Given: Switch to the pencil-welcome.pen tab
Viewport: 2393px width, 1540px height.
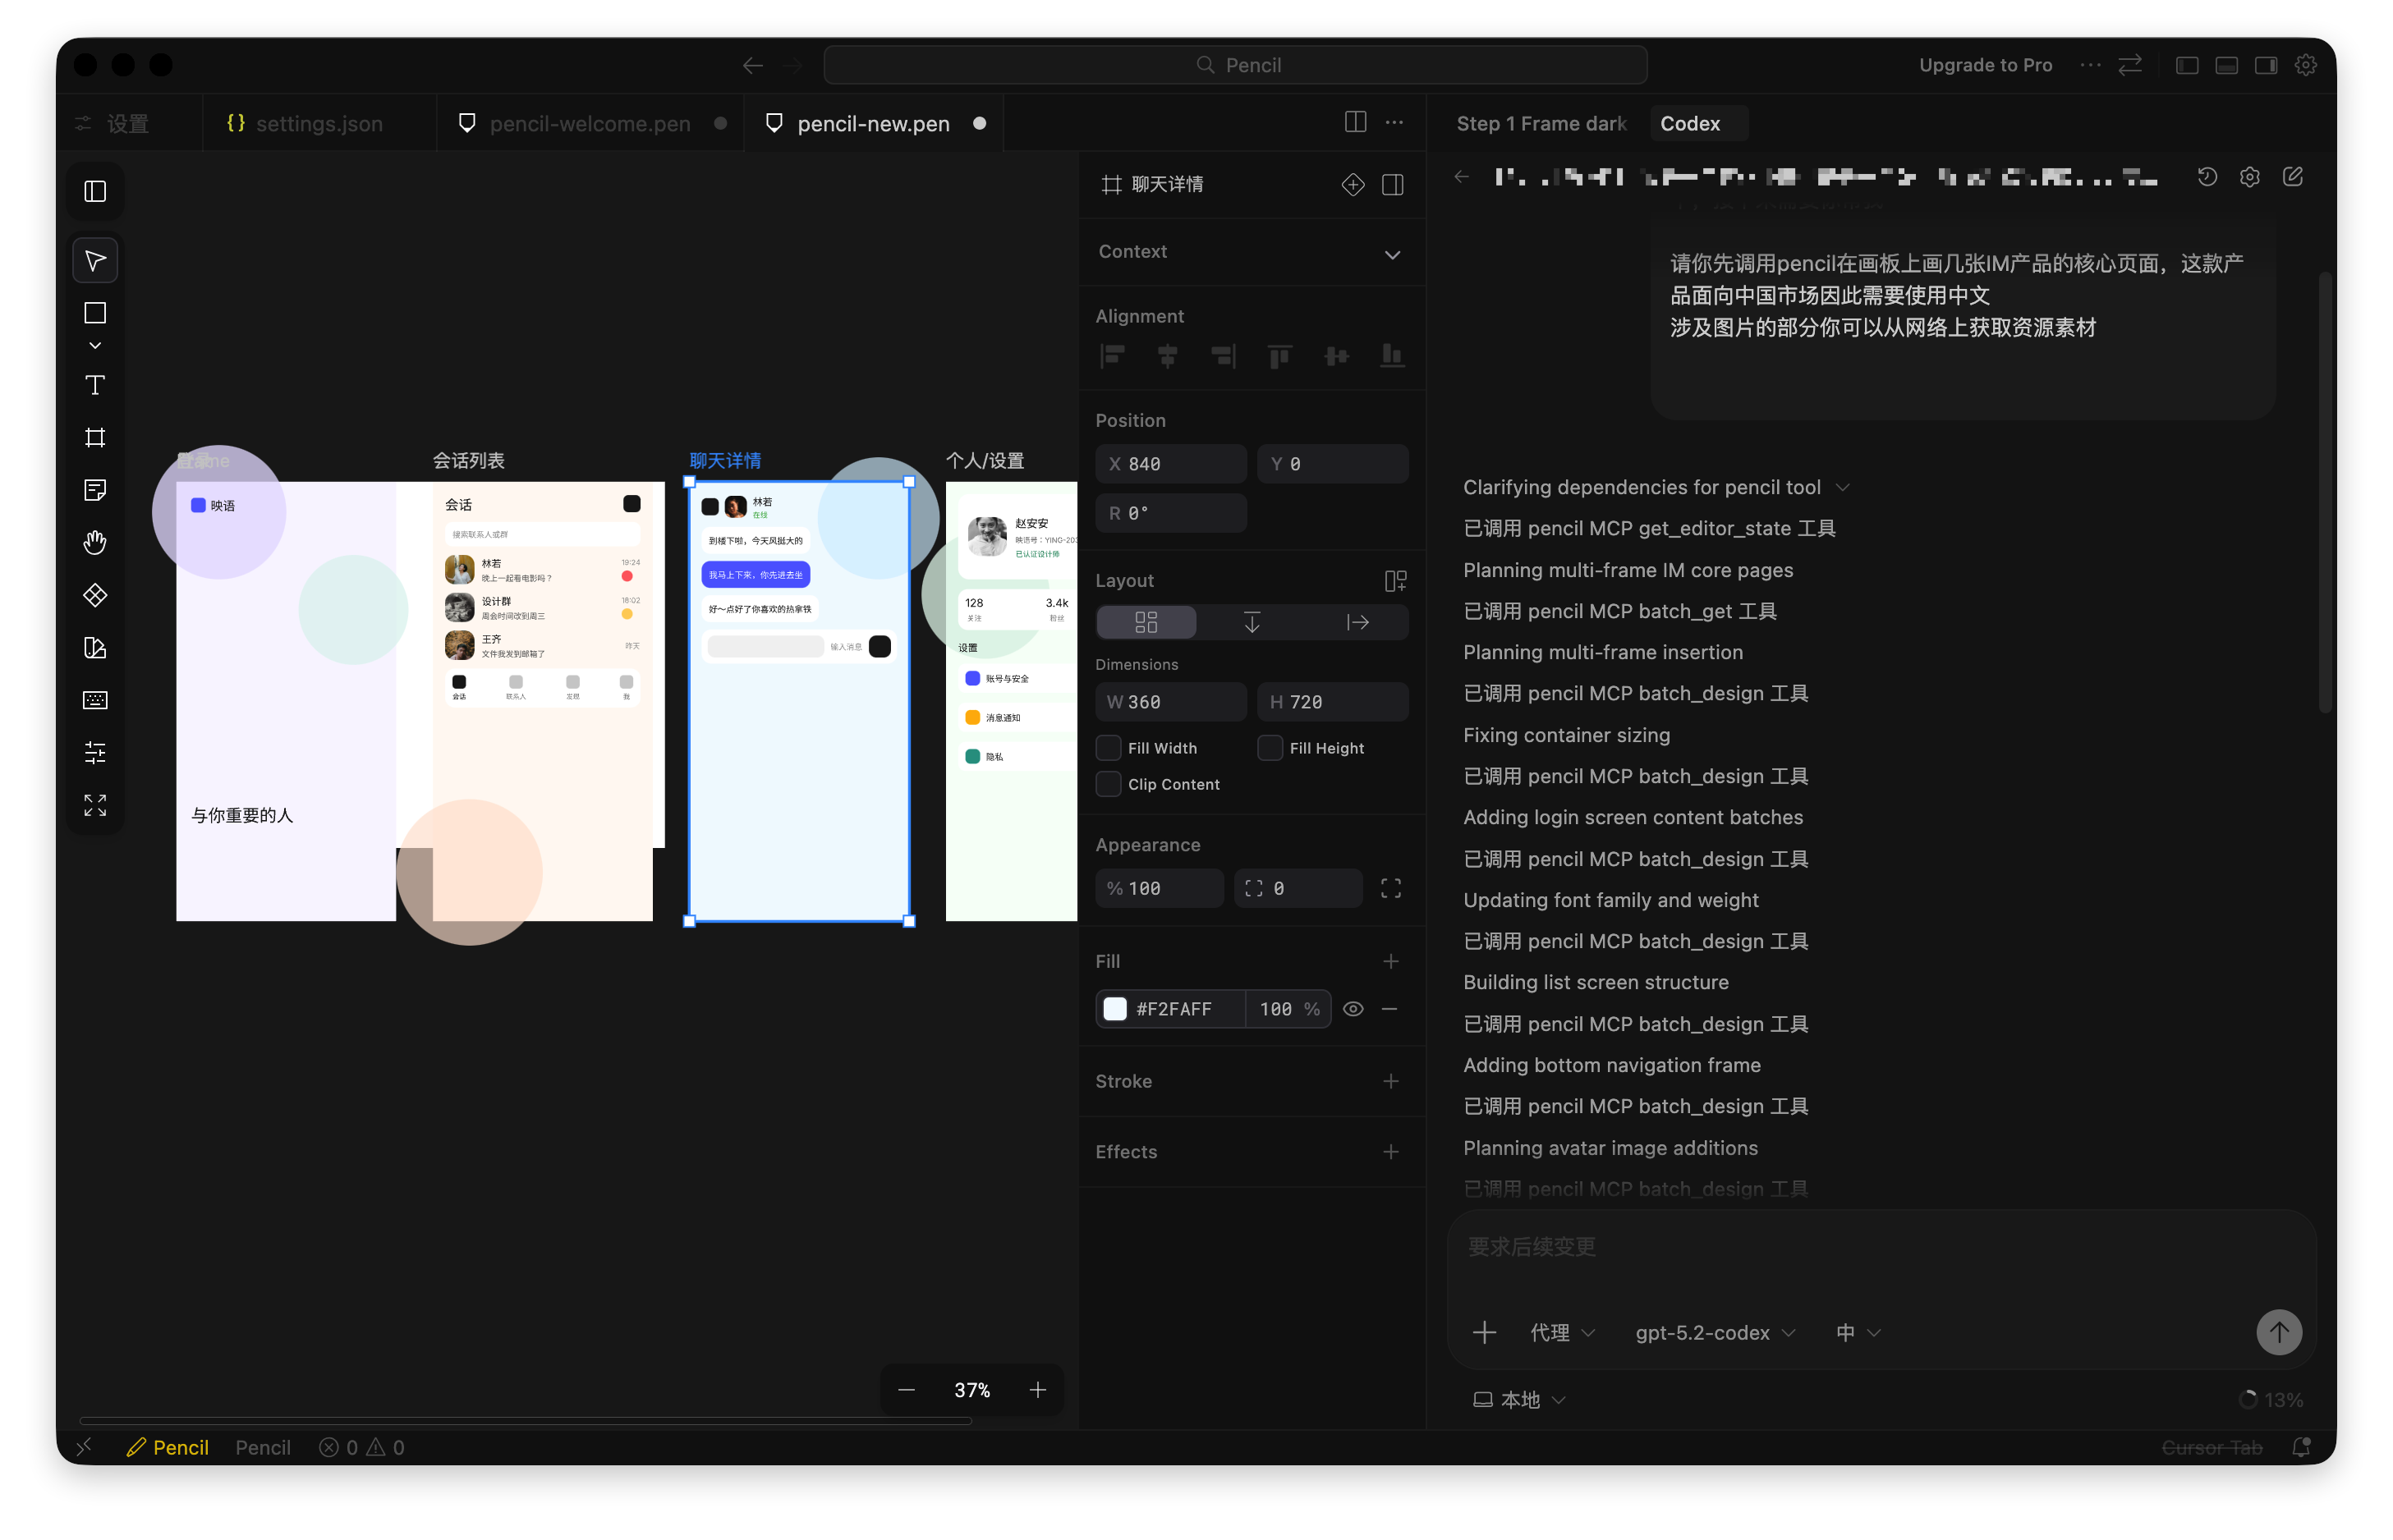Looking at the screenshot, I should (590, 123).
